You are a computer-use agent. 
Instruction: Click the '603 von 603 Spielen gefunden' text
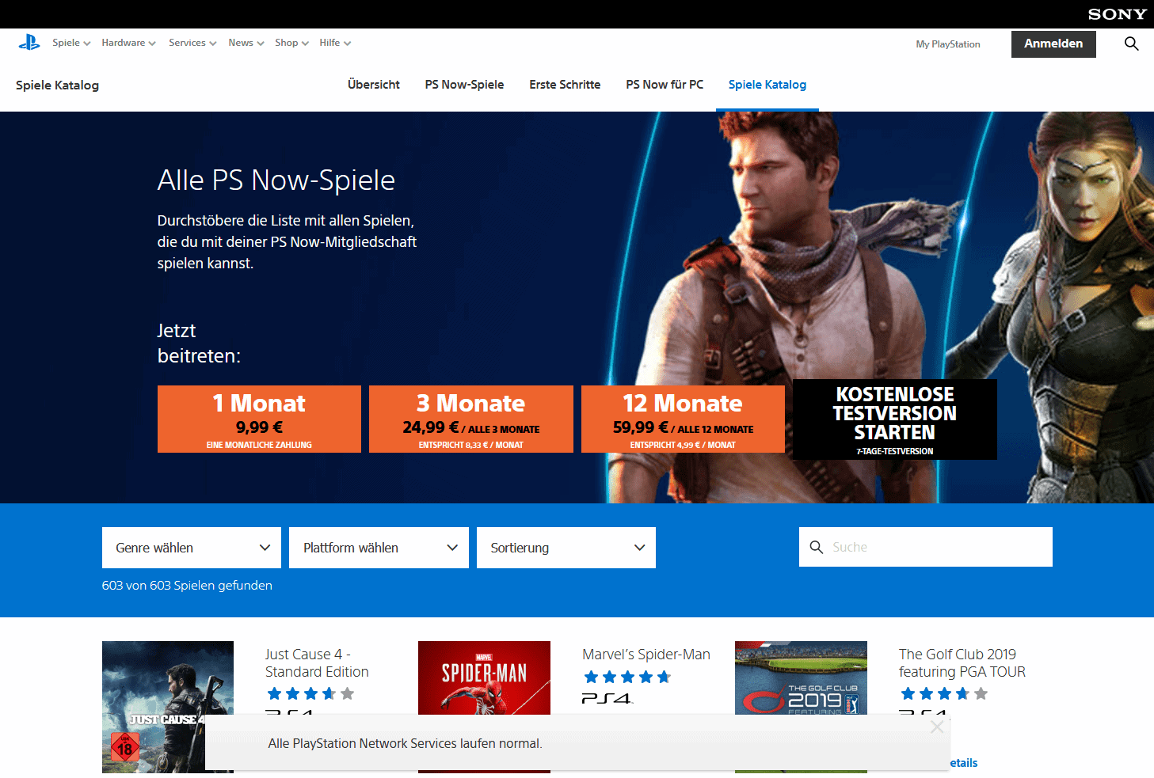tap(187, 586)
